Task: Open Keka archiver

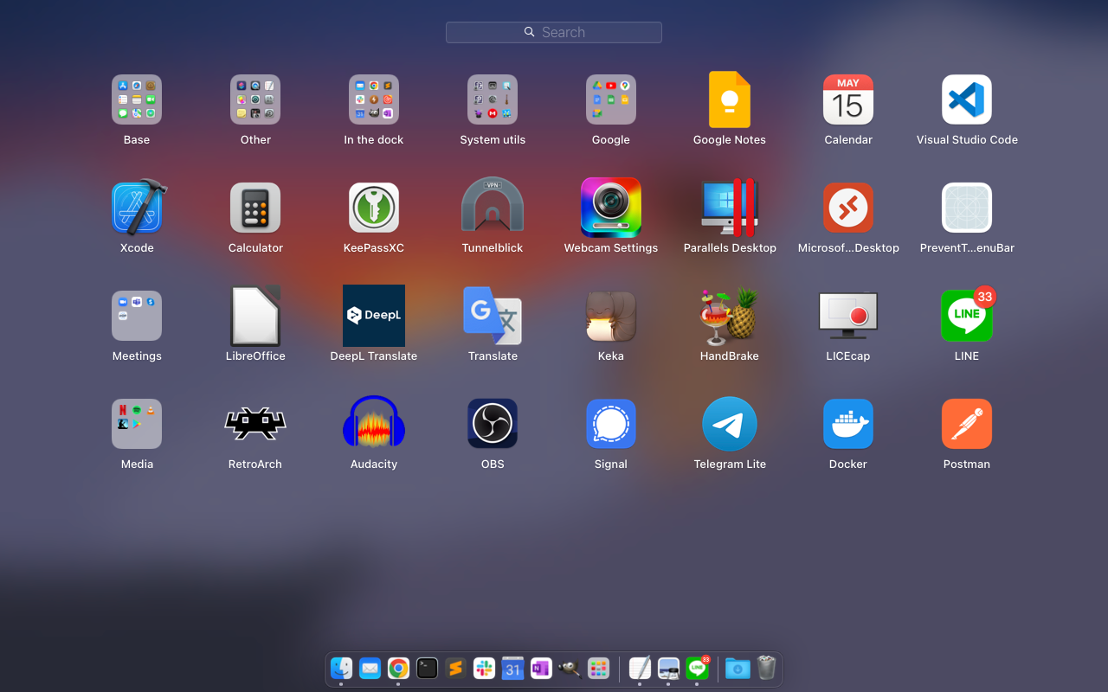Action: [x=611, y=316]
